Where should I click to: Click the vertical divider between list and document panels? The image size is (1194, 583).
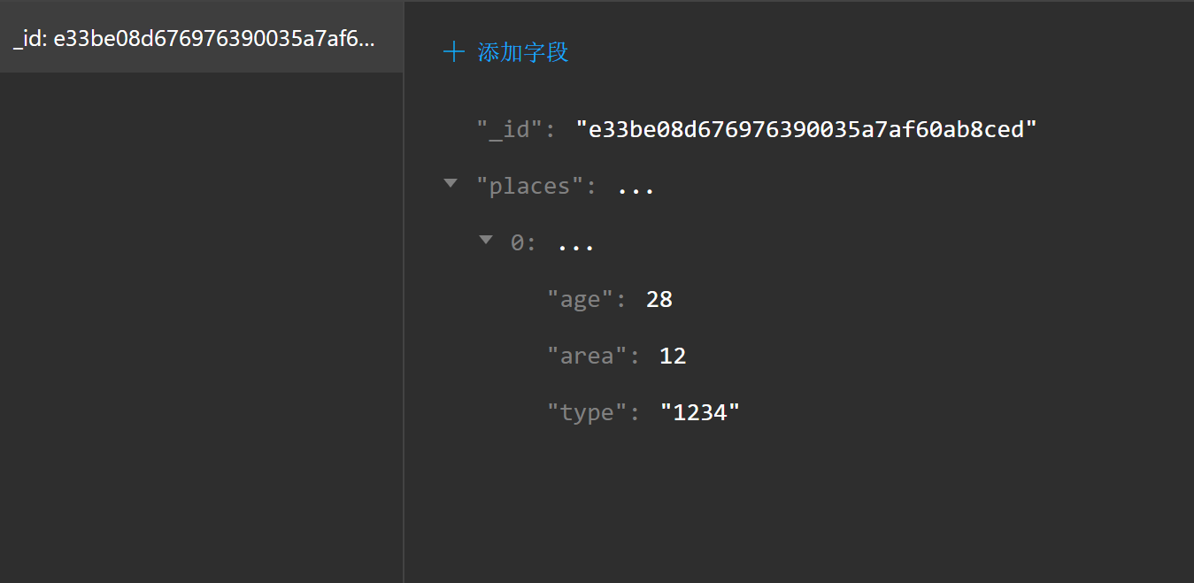(x=404, y=310)
